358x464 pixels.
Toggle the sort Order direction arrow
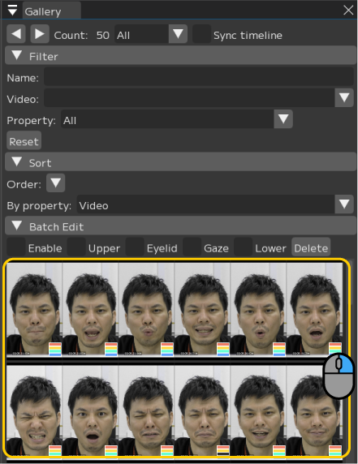(x=56, y=183)
